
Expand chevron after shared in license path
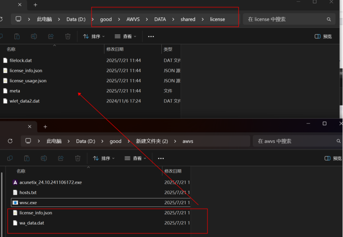[x=203, y=19]
